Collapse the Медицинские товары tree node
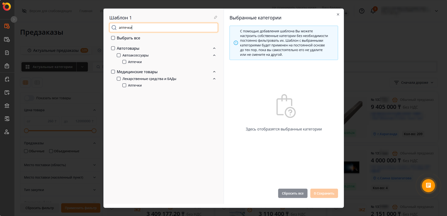Image resolution: width=447 pixels, height=216 pixels. (x=214, y=72)
